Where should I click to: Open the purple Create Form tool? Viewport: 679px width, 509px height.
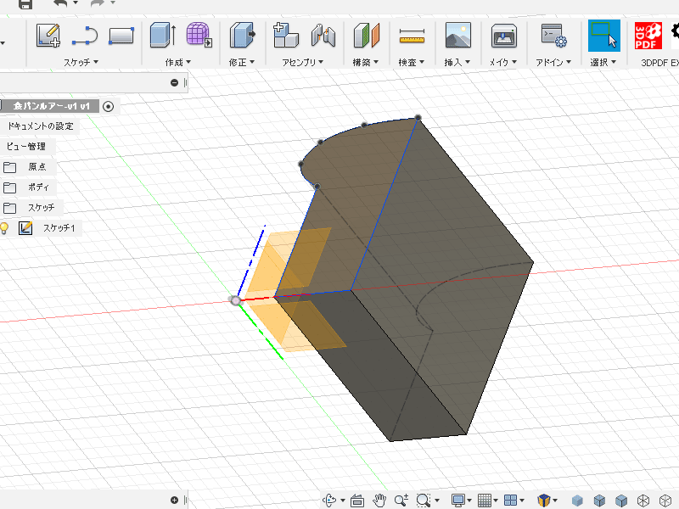click(x=199, y=35)
